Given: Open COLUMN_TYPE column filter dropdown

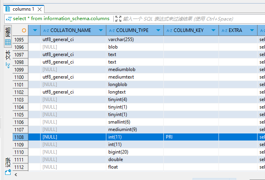Looking at the screenshot, I should (158, 30).
